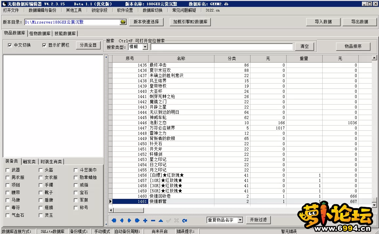The width and height of the screenshot is (379, 234).
Task: Open the 3122.cn menu link
Action: (213, 10)
